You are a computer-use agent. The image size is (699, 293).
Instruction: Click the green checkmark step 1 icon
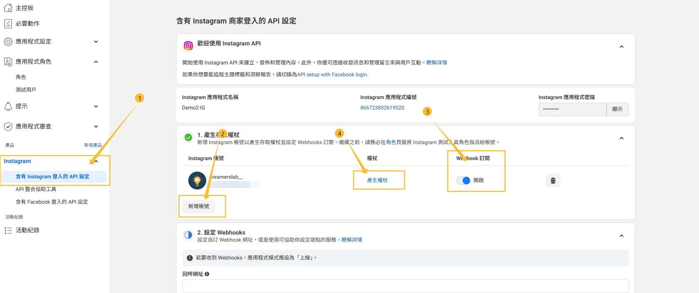click(188, 137)
